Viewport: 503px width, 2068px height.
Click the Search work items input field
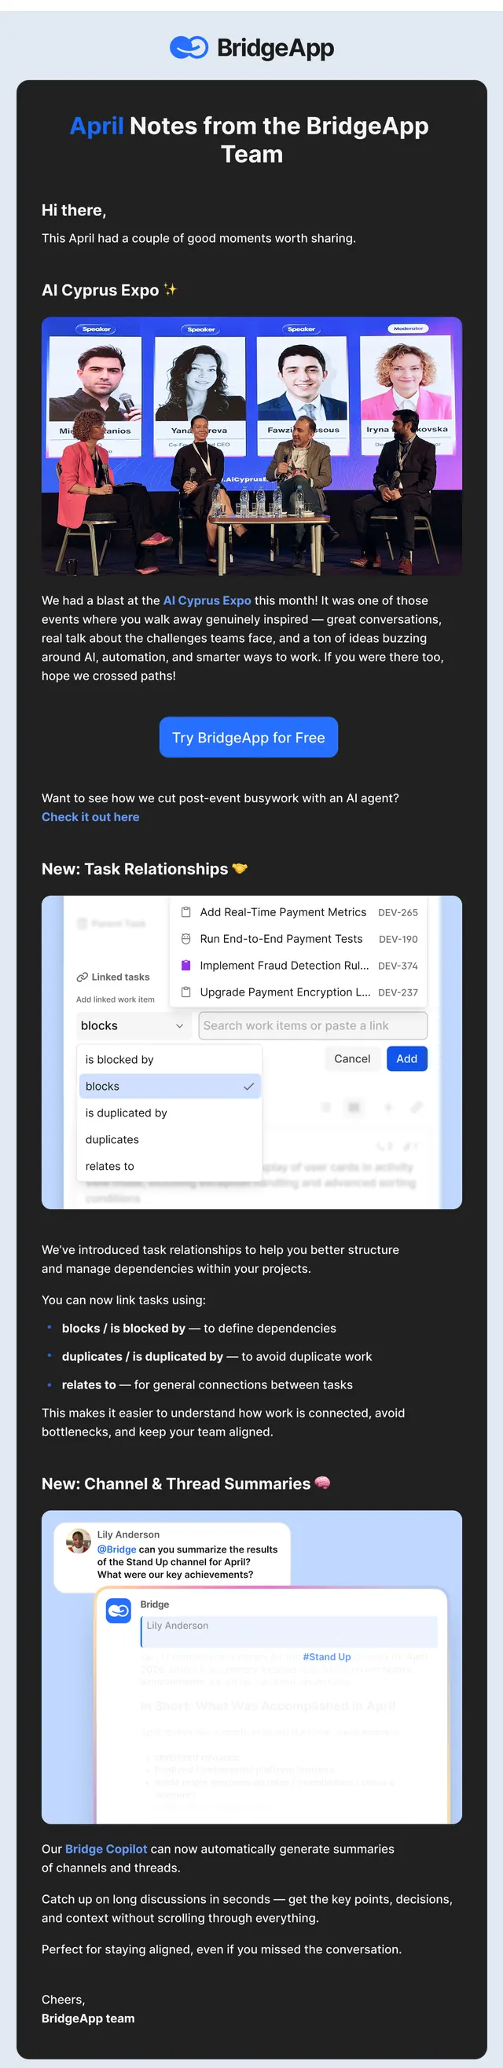pos(313,1025)
